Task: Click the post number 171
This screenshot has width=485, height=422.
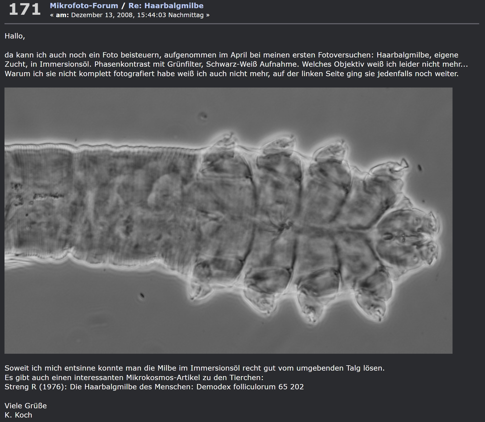Action: pos(25,9)
